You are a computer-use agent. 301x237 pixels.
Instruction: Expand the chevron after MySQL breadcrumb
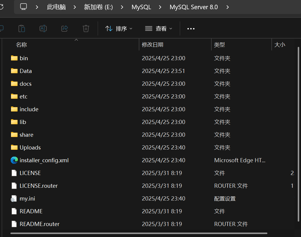[x=160, y=7]
